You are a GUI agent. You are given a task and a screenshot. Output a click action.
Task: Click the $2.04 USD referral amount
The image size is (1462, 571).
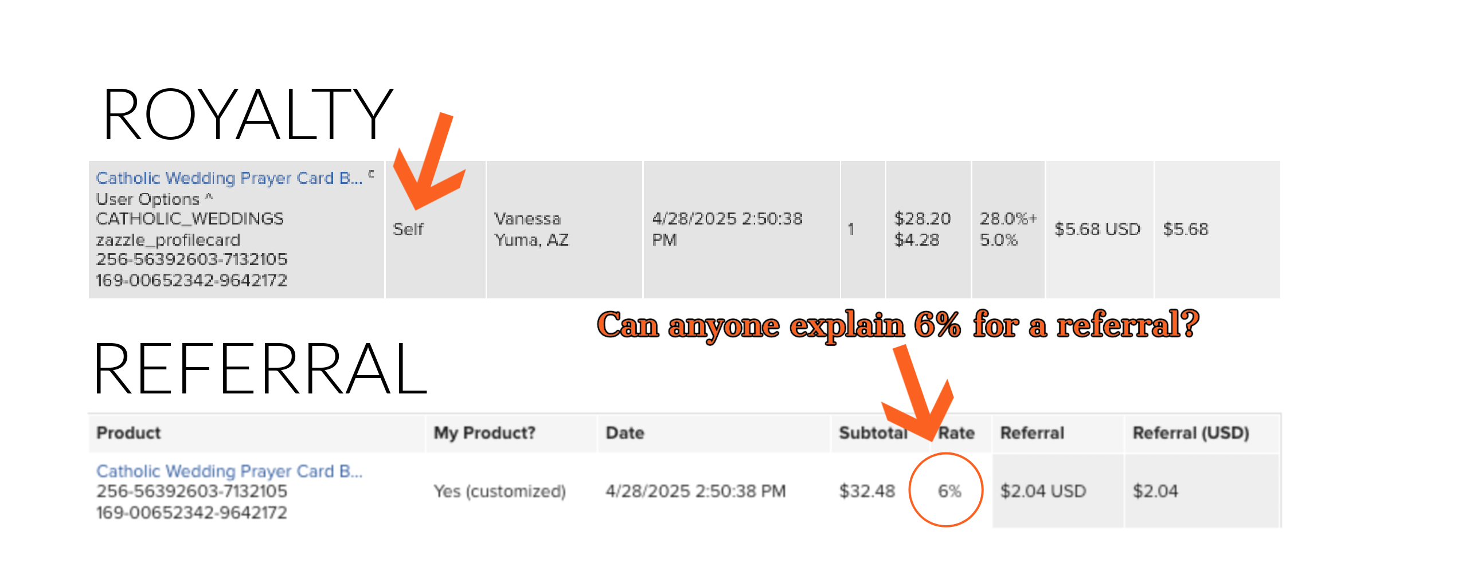click(1043, 491)
